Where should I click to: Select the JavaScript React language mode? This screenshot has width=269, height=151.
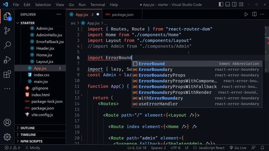(x=211, y=148)
